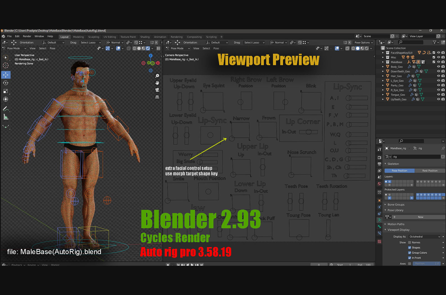Open the Bone Constraint properties tab
The width and height of the screenshot is (446, 295).
pyautogui.click(x=379, y=233)
